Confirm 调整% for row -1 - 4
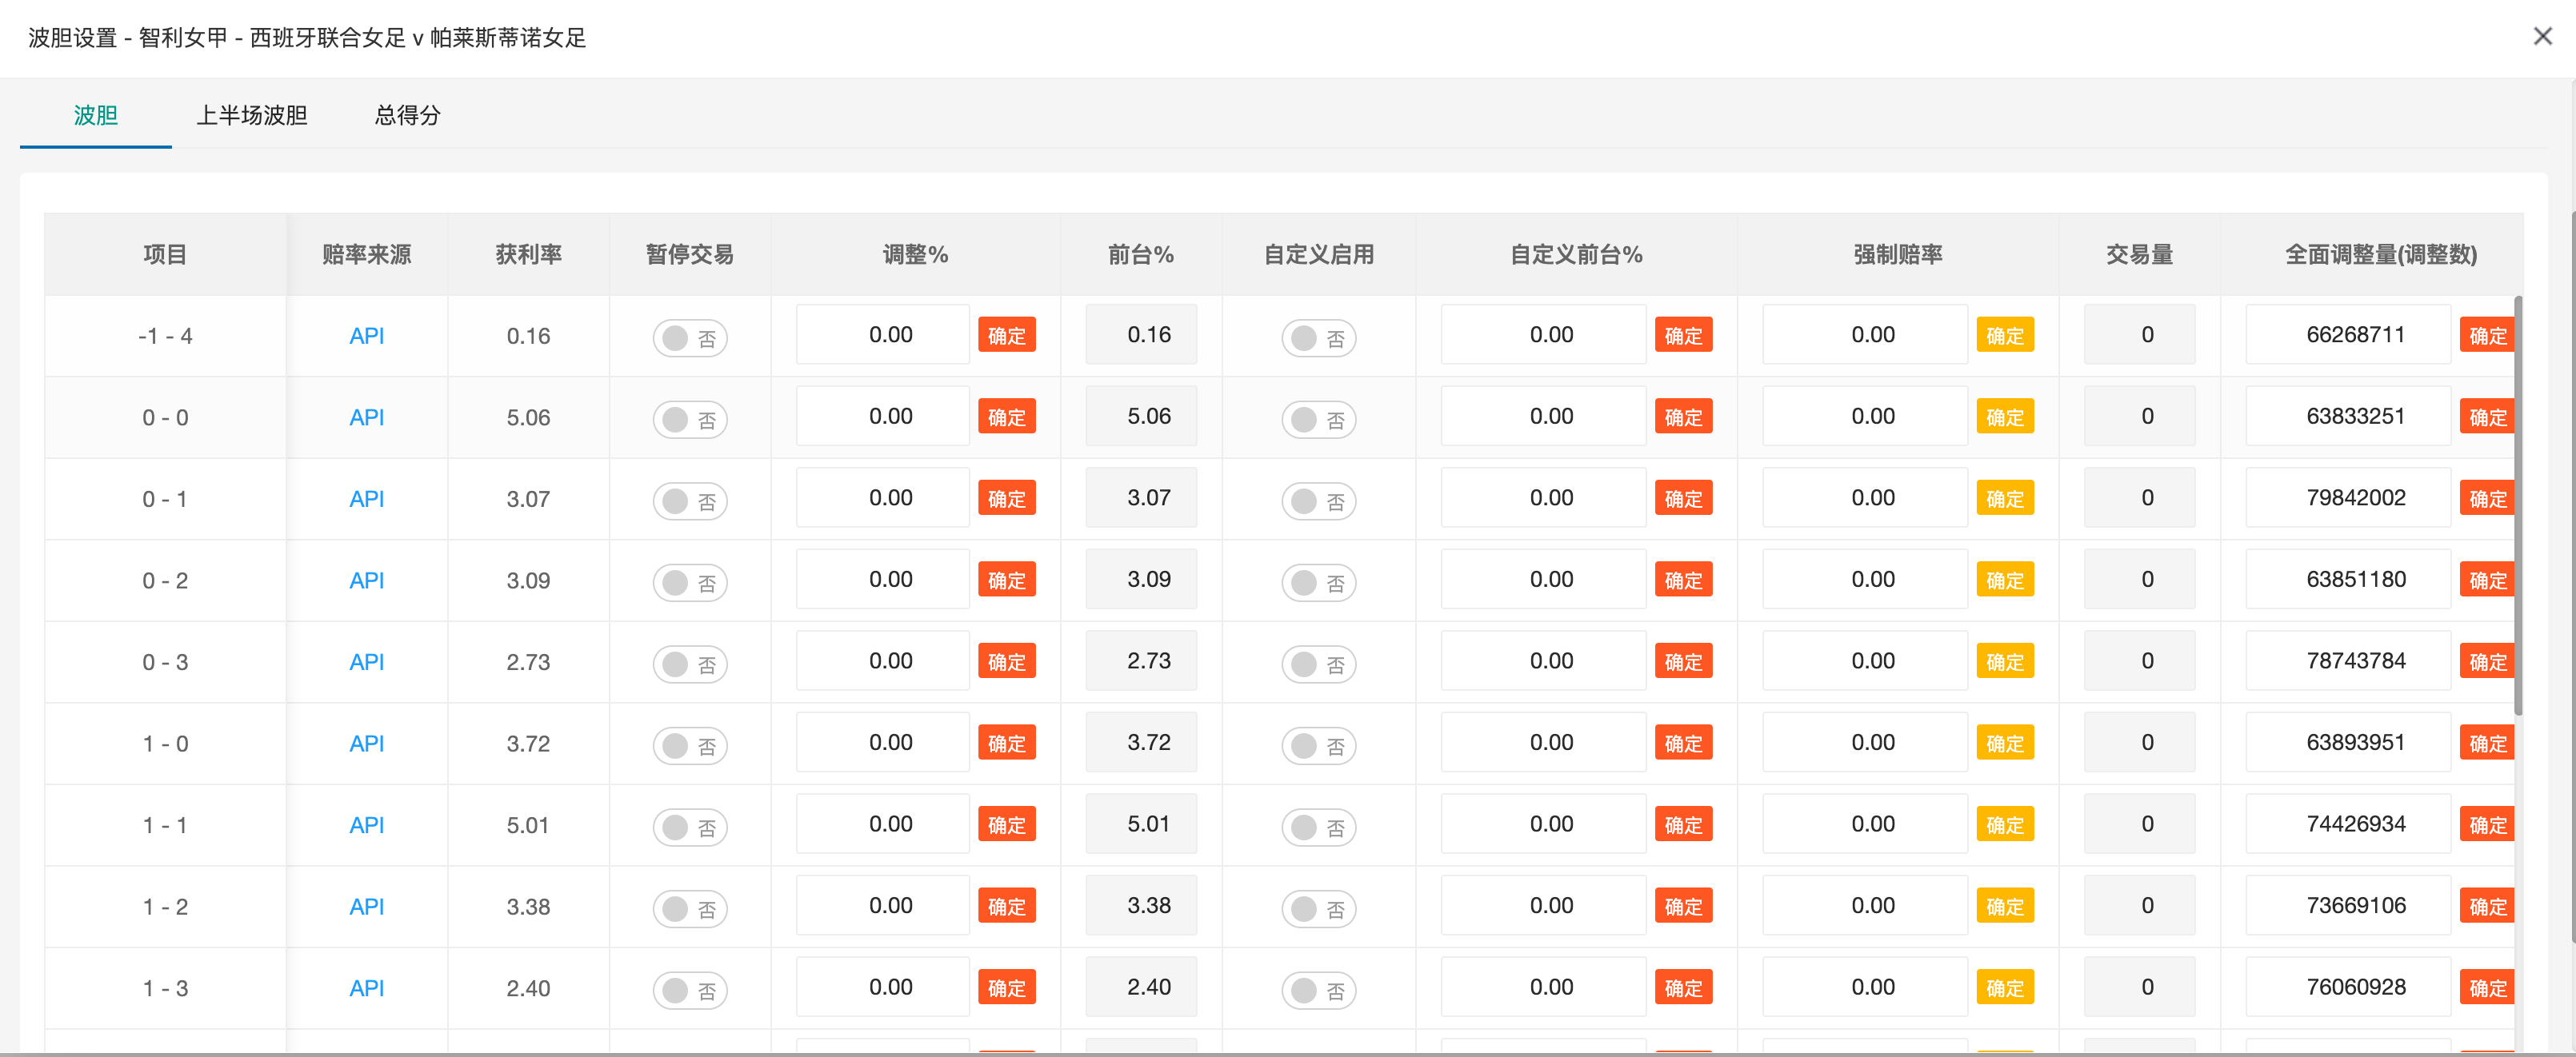2576x1057 pixels. [x=1006, y=336]
